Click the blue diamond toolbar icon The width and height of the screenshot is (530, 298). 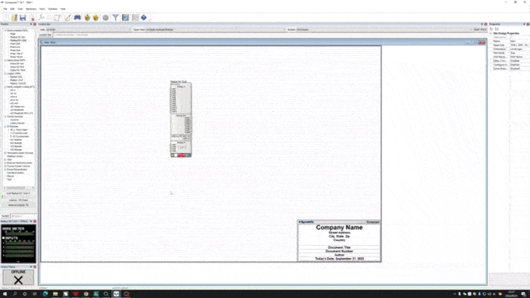(x=144, y=17)
